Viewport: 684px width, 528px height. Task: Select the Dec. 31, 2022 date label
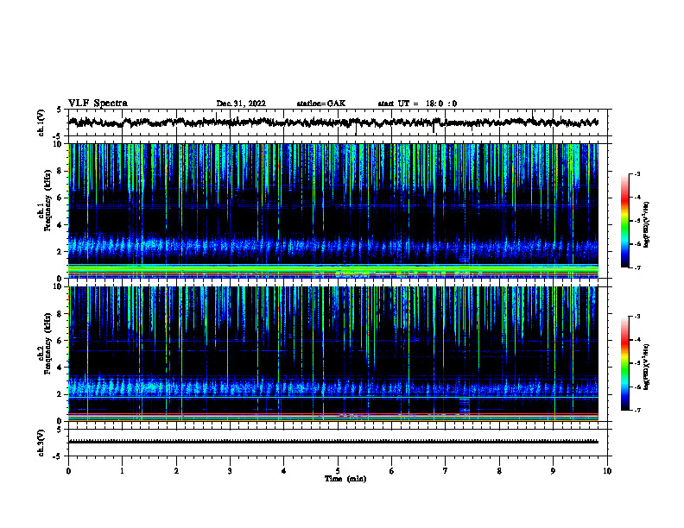tap(241, 104)
